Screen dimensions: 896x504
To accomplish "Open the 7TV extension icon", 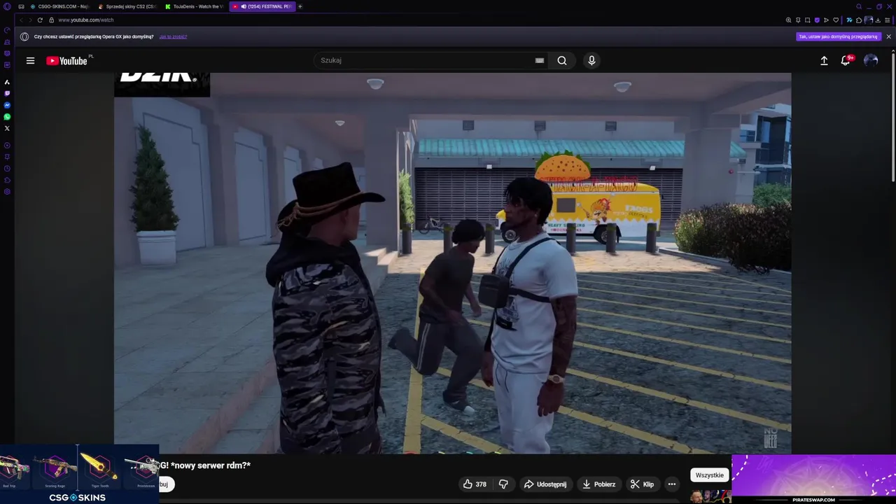I will [x=849, y=20].
